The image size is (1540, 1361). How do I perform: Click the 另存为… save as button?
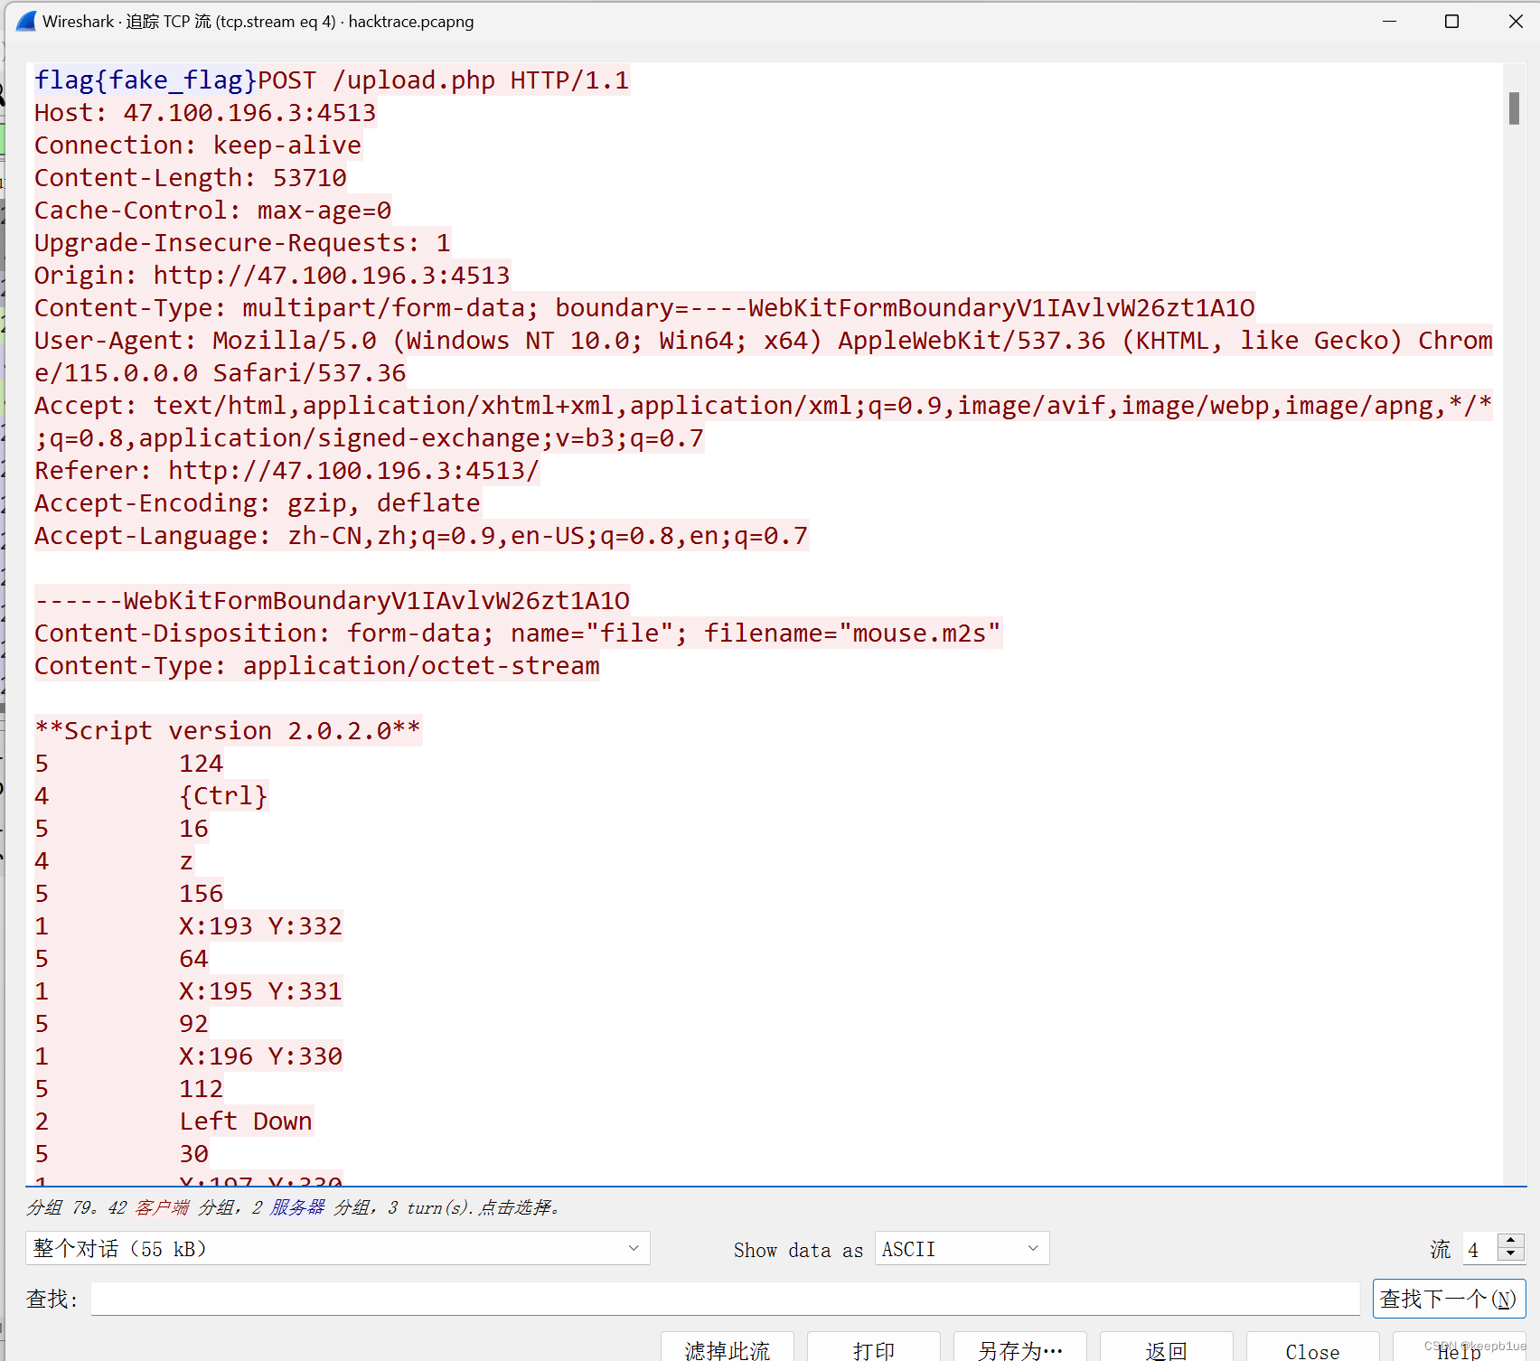[x=1020, y=1348]
